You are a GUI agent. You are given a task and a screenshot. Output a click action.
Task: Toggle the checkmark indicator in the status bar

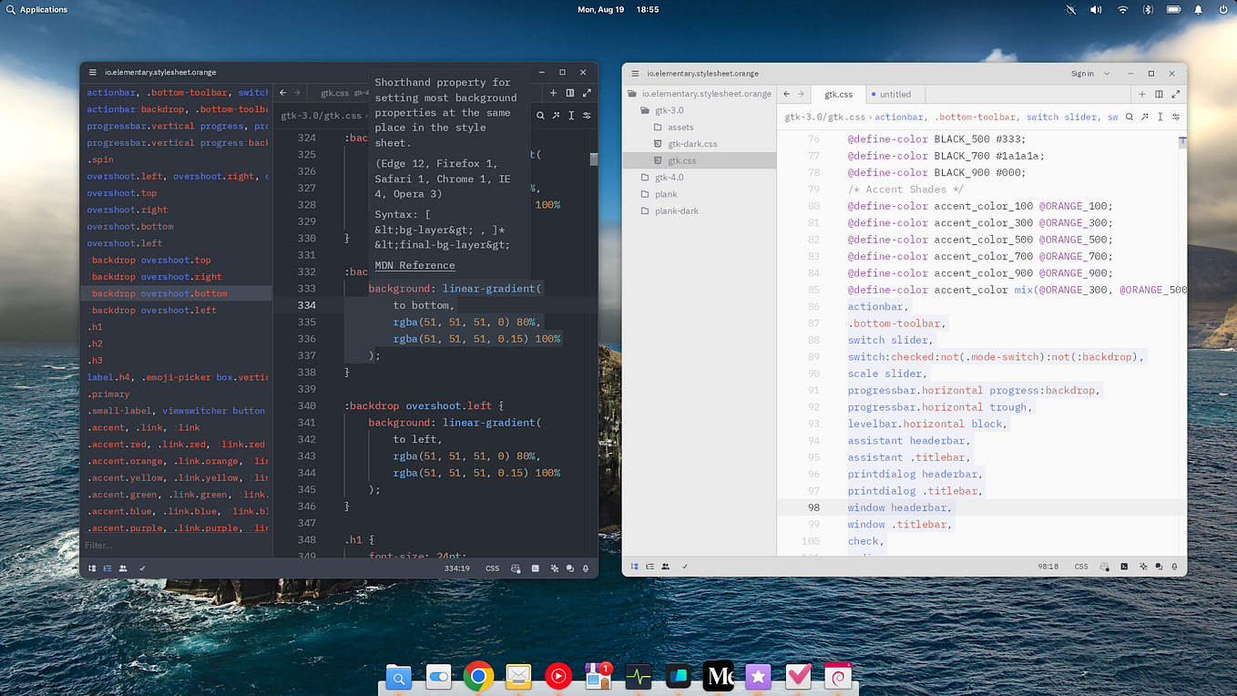(x=685, y=566)
